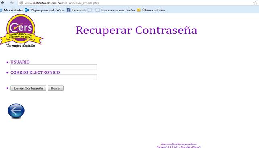Click the browser forward arrow

point(12,3)
